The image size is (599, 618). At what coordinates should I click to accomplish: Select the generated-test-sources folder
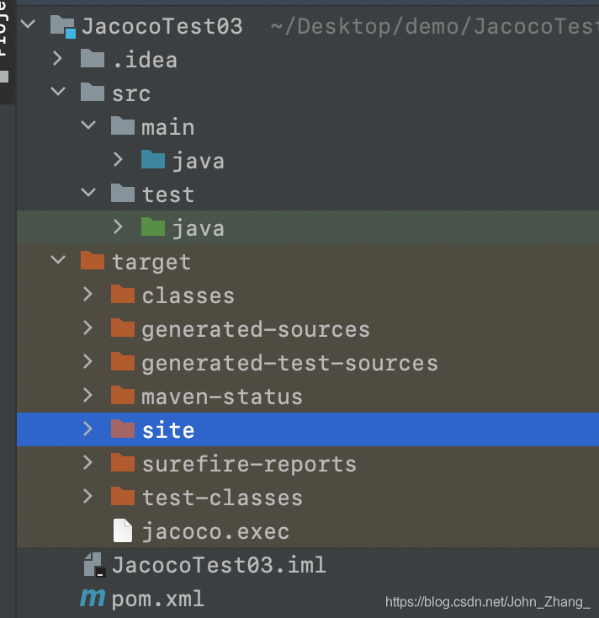click(289, 363)
